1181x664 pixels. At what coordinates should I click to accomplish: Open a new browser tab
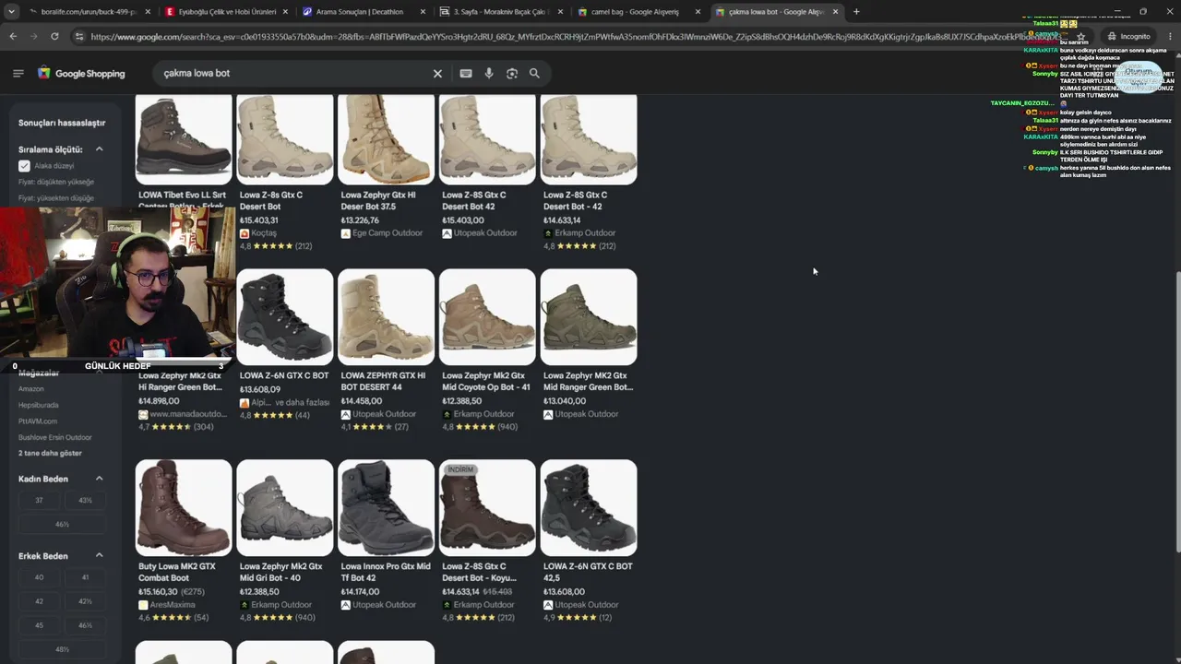[856, 12]
